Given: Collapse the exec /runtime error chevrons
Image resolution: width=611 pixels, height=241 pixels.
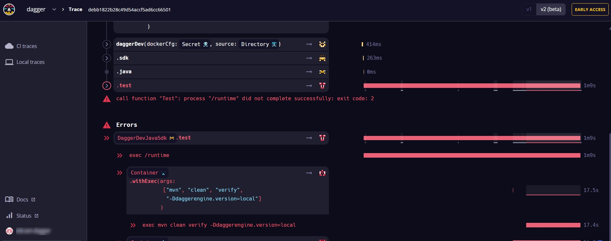Looking at the screenshot, I should tap(120, 156).
